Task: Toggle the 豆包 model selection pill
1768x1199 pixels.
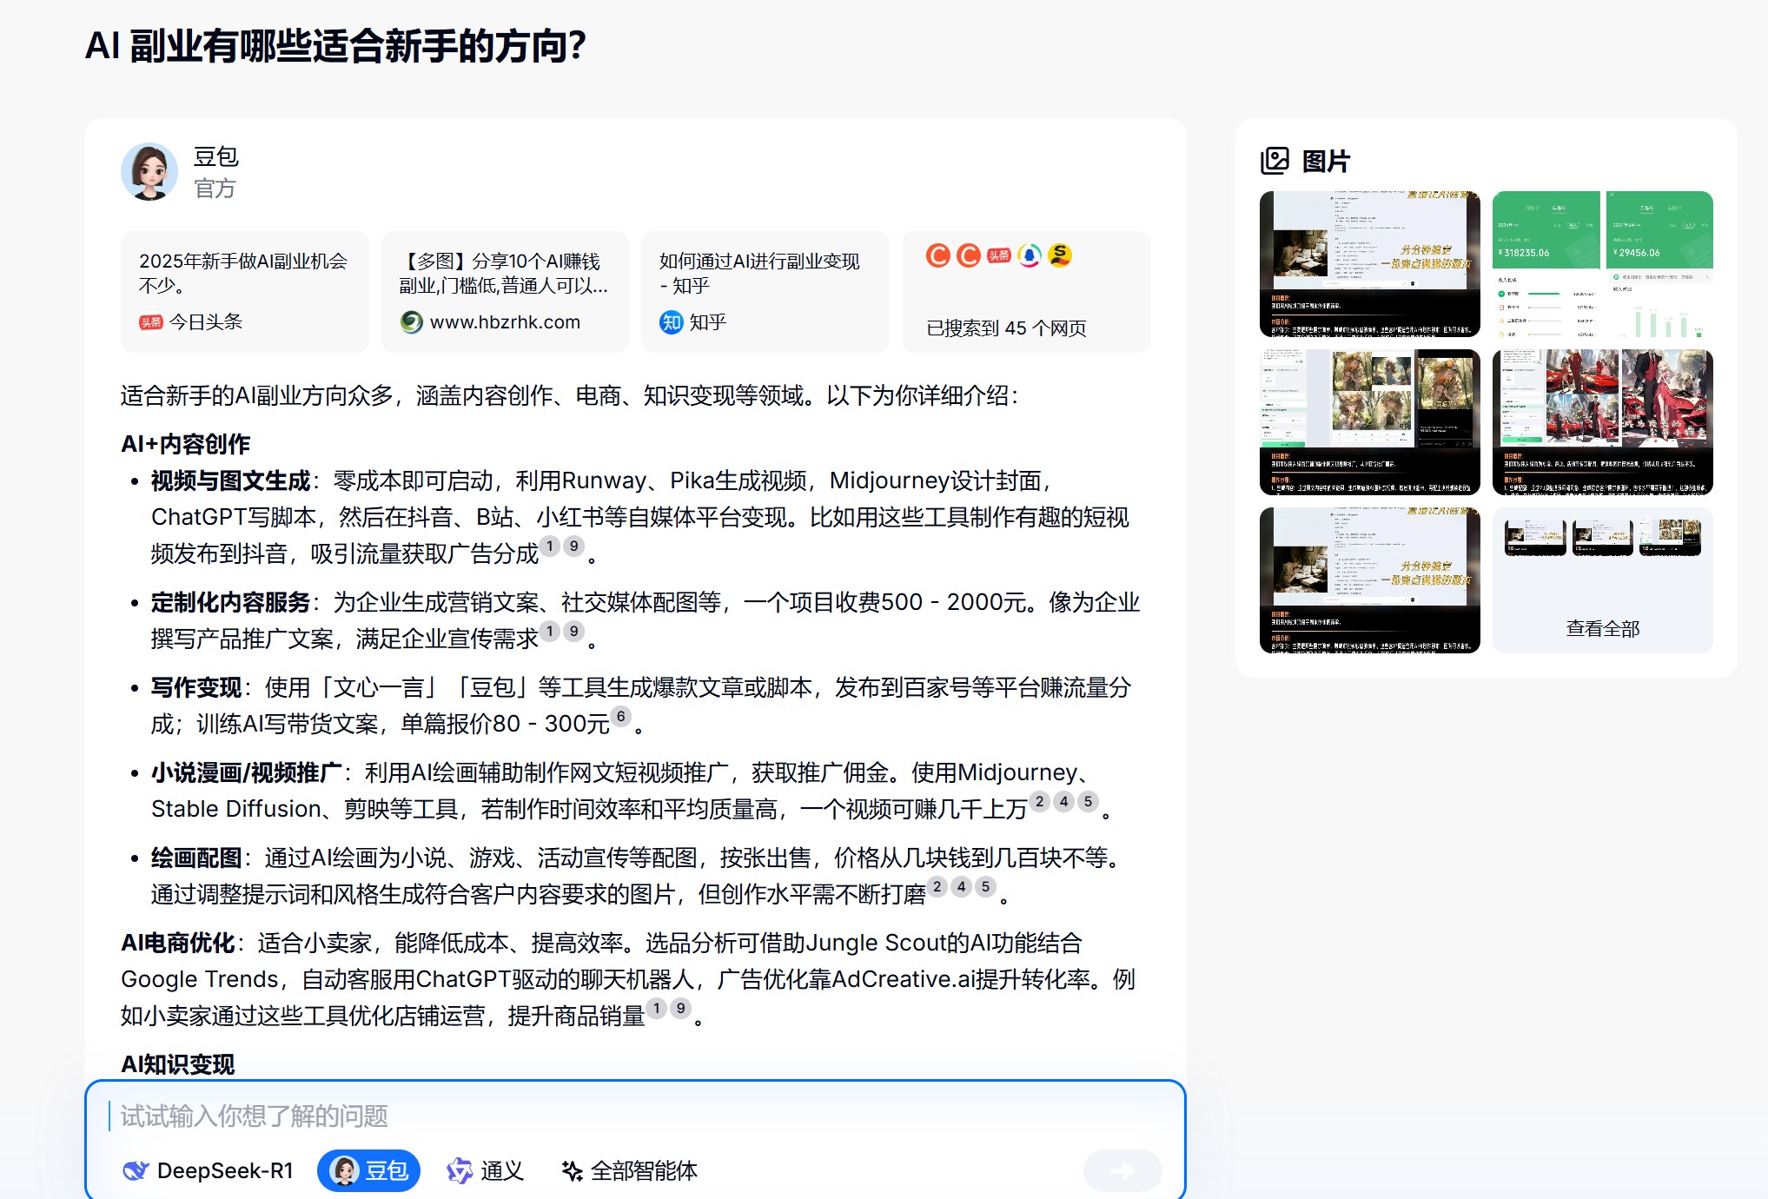Action: pos(368,1170)
